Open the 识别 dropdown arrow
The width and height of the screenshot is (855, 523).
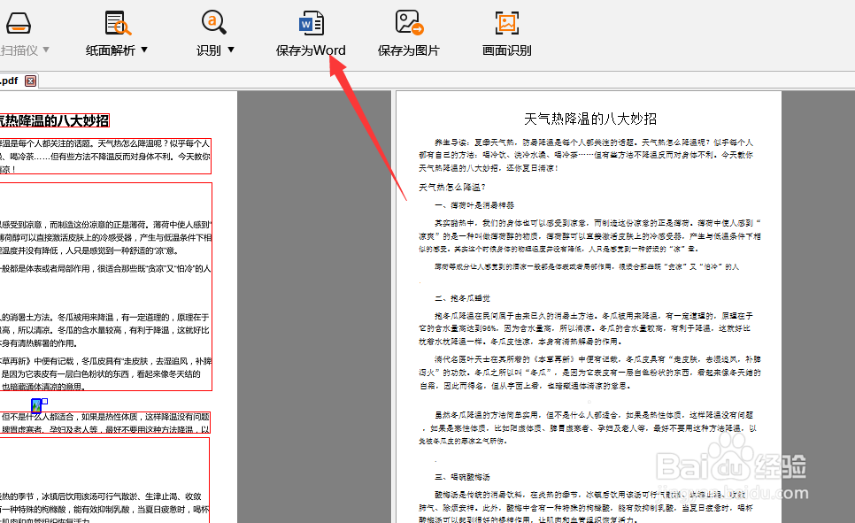232,50
